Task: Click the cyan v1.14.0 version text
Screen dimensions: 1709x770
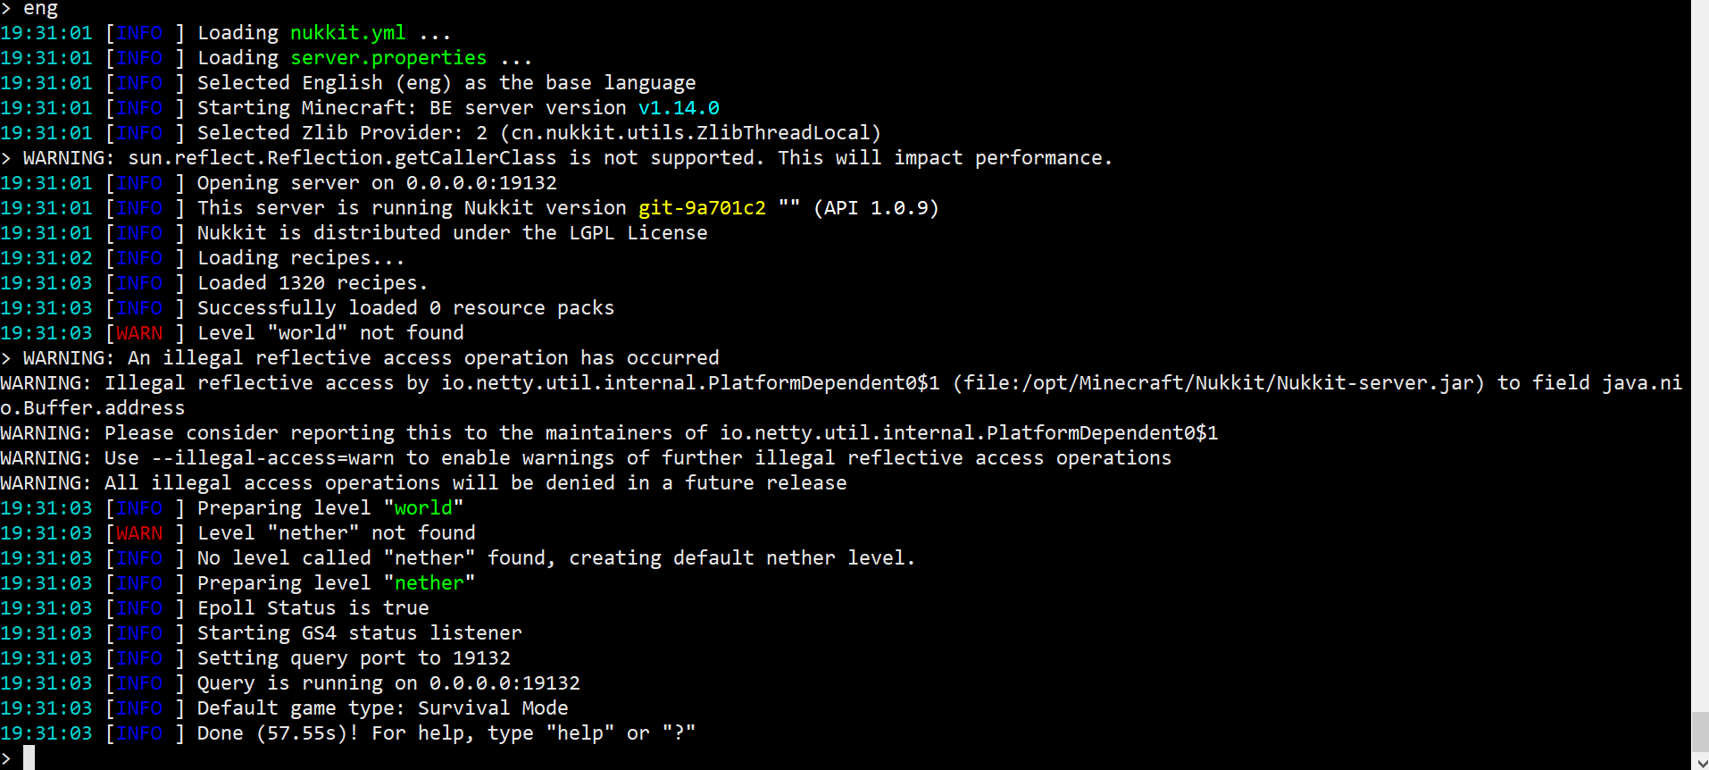Action: click(x=679, y=108)
